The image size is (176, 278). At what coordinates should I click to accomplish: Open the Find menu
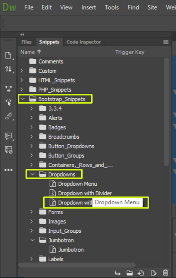click(133, 7)
